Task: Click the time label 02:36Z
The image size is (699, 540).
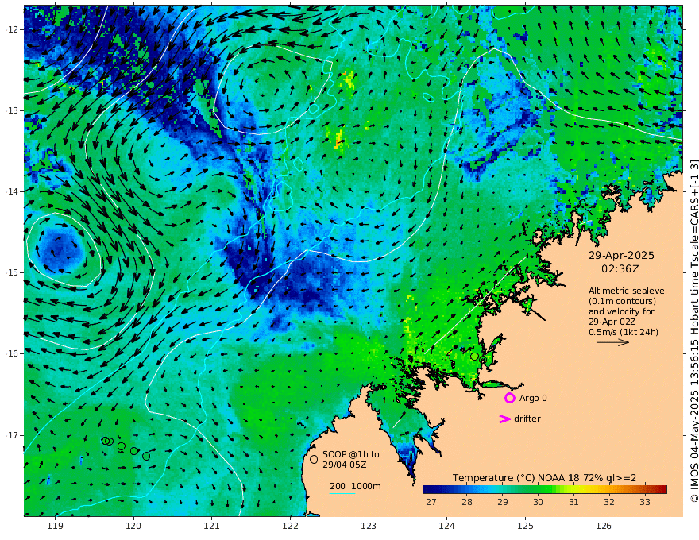Action: point(620,269)
